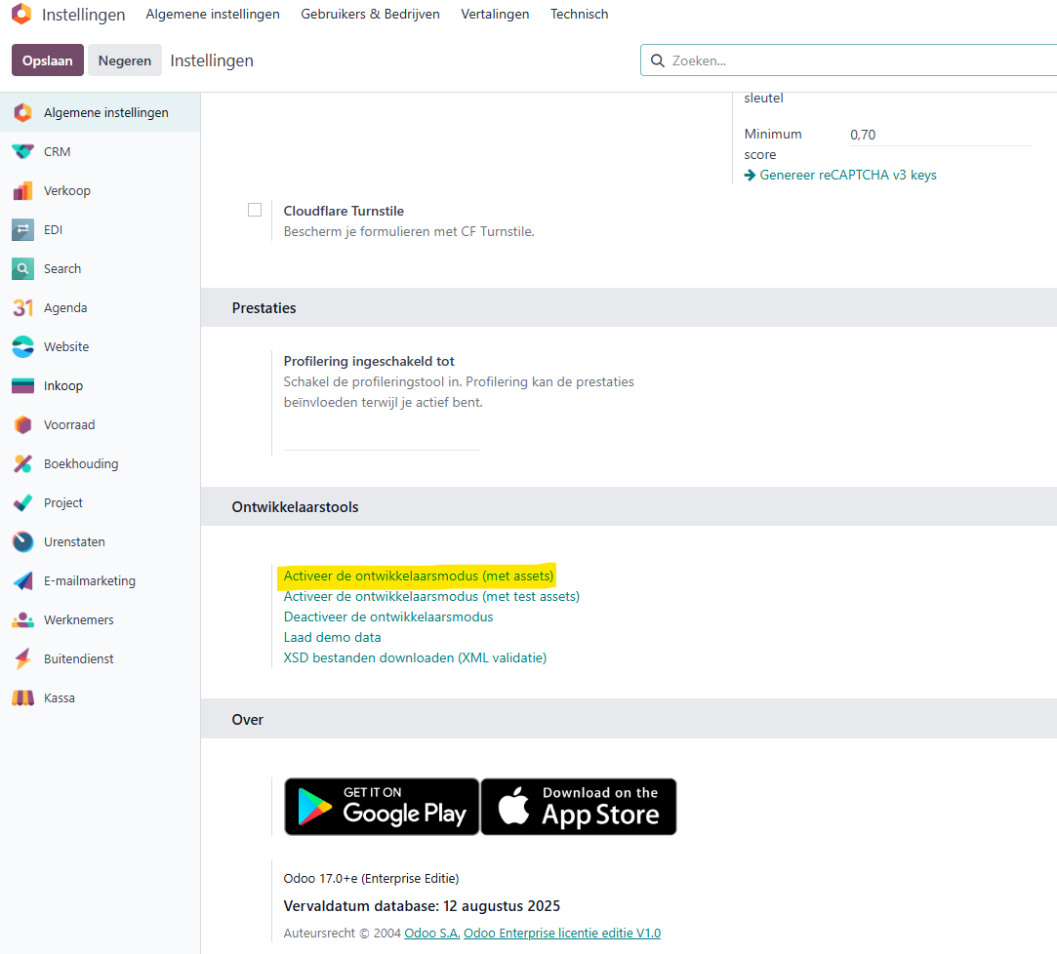Open the Algemene instellingen top menu
The height and width of the screenshot is (954, 1057).
tap(213, 15)
